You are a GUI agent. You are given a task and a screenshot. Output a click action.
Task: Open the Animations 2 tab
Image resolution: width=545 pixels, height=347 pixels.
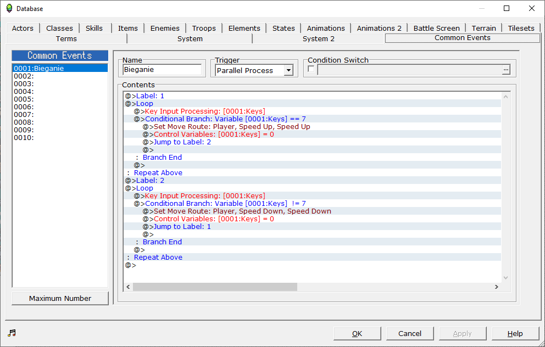(x=379, y=28)
